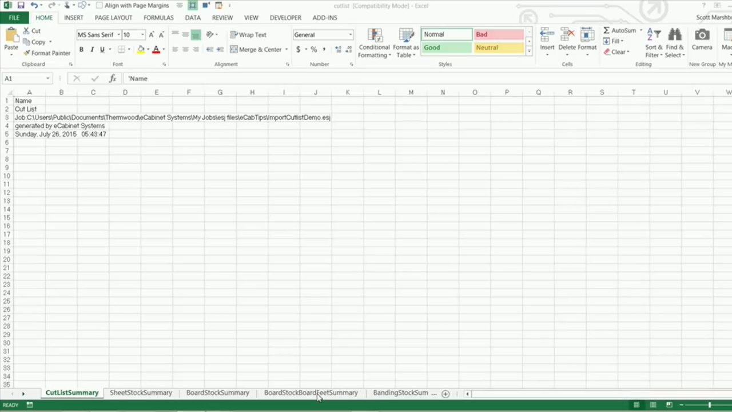Enable Wrap Text
Image resolution: width=732 pixels, height=412 pixels.
(248, 35)
